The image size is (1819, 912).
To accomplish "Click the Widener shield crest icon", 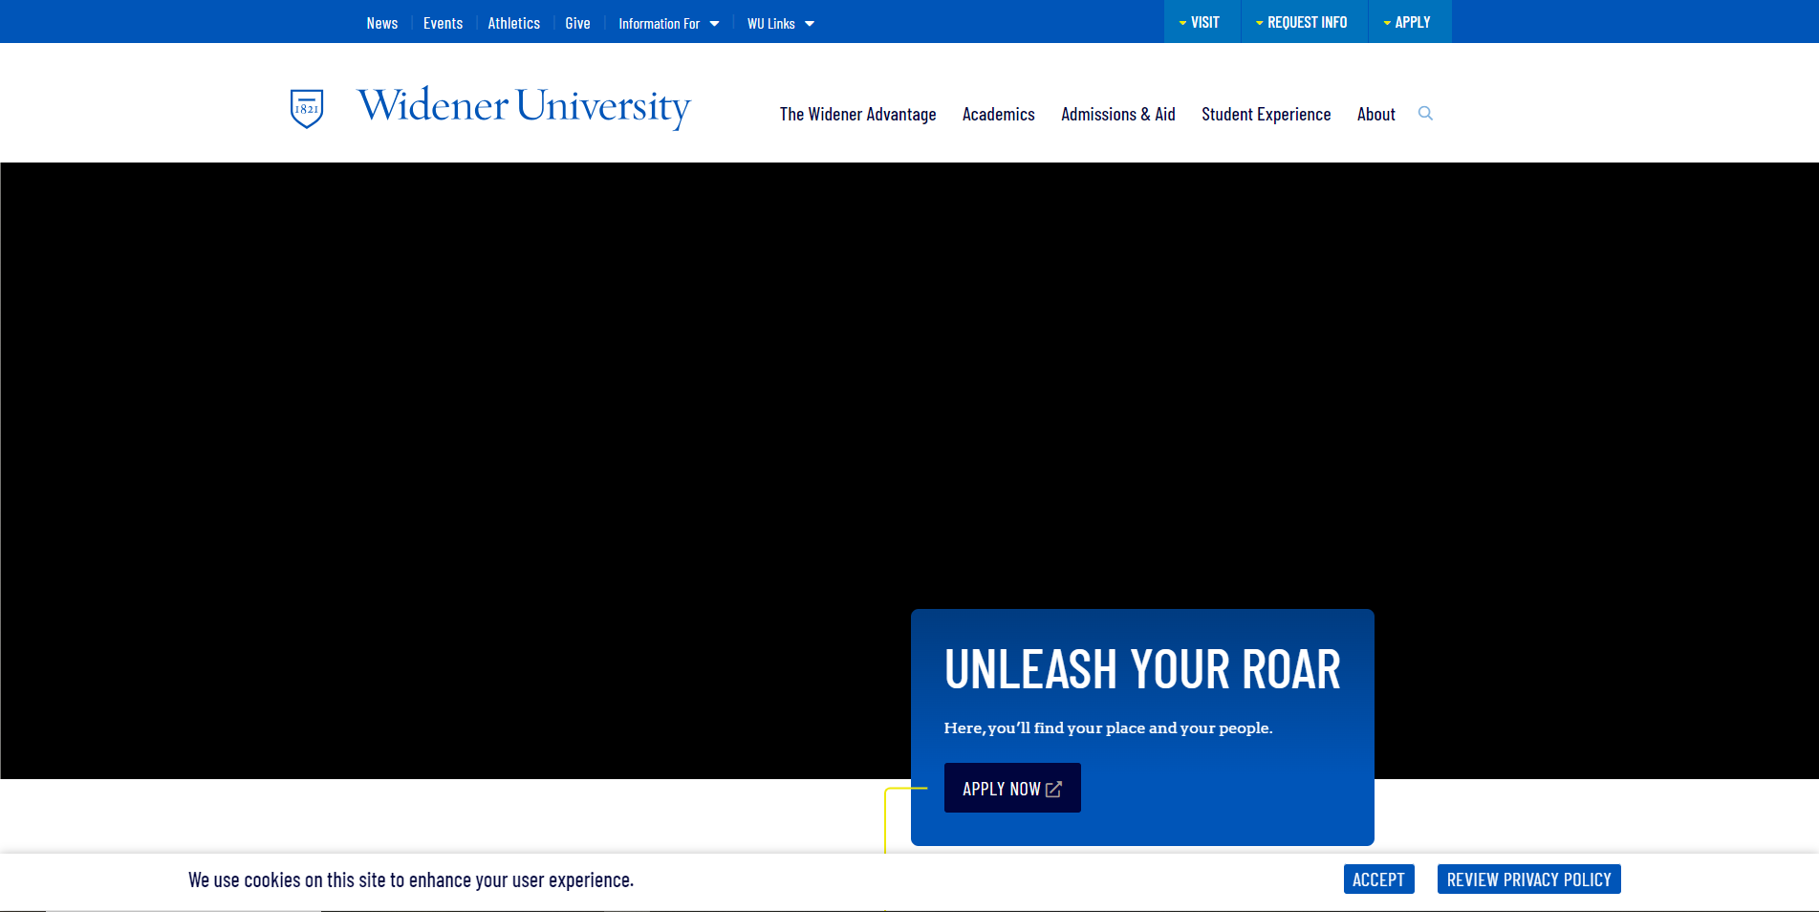I will point(307,108).
